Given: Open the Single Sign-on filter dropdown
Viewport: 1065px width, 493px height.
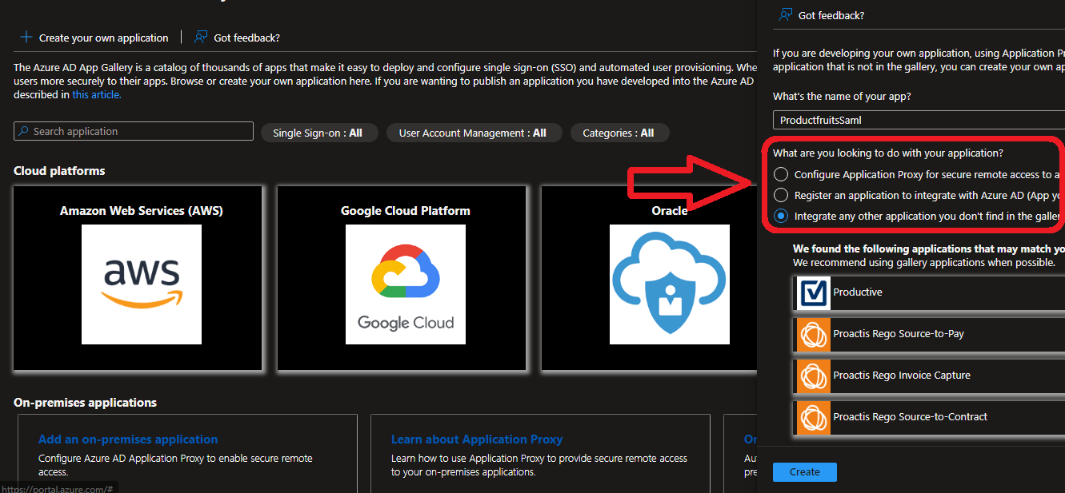Looking at the screenshot, I should [x=319, y=132].
